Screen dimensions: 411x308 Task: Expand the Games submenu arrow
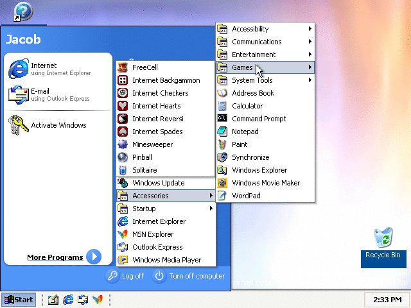[x=310, y=67]
